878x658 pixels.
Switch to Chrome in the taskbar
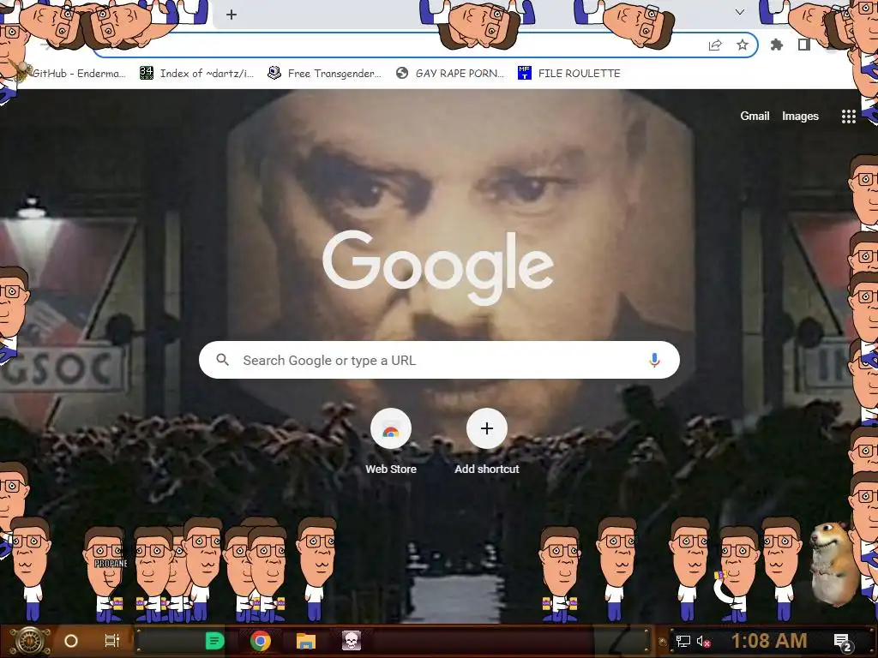point(261,641)
